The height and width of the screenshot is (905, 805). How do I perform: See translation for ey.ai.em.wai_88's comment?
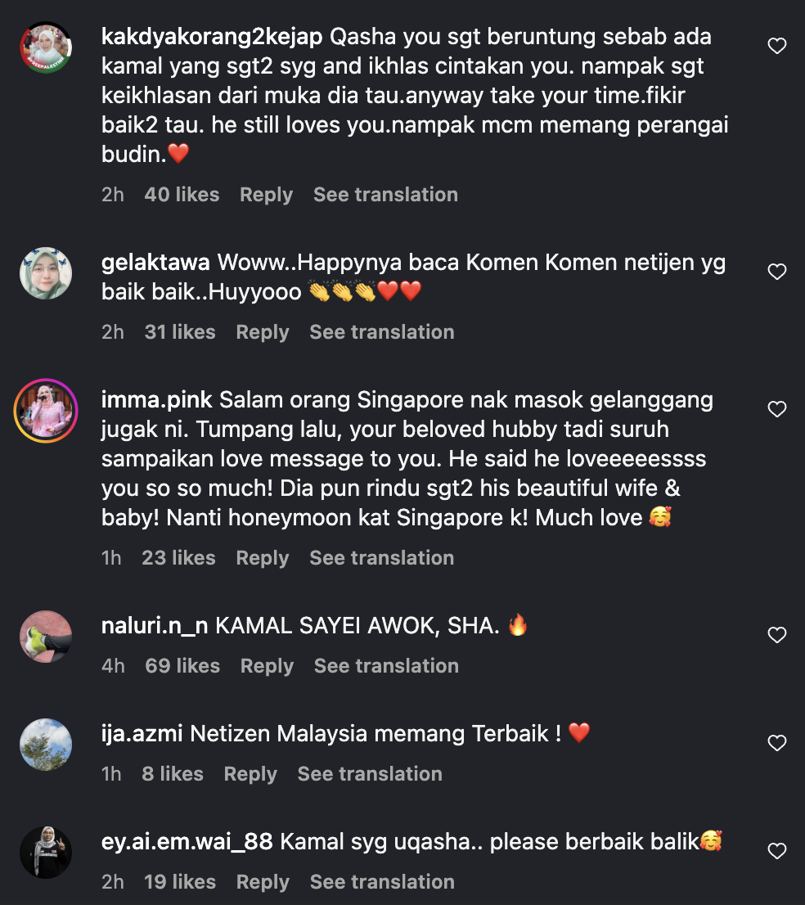coord(382,882)
